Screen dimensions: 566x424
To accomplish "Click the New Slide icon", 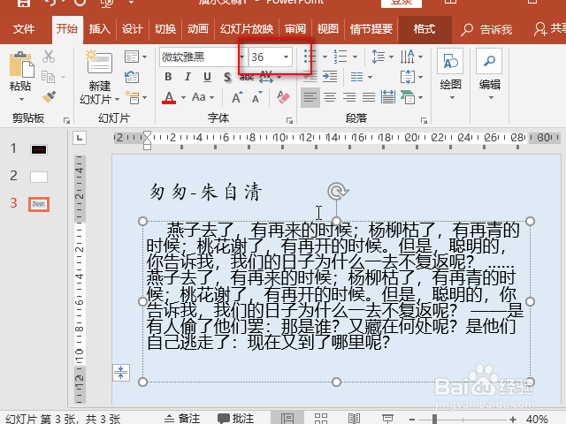I will [99, 62].
